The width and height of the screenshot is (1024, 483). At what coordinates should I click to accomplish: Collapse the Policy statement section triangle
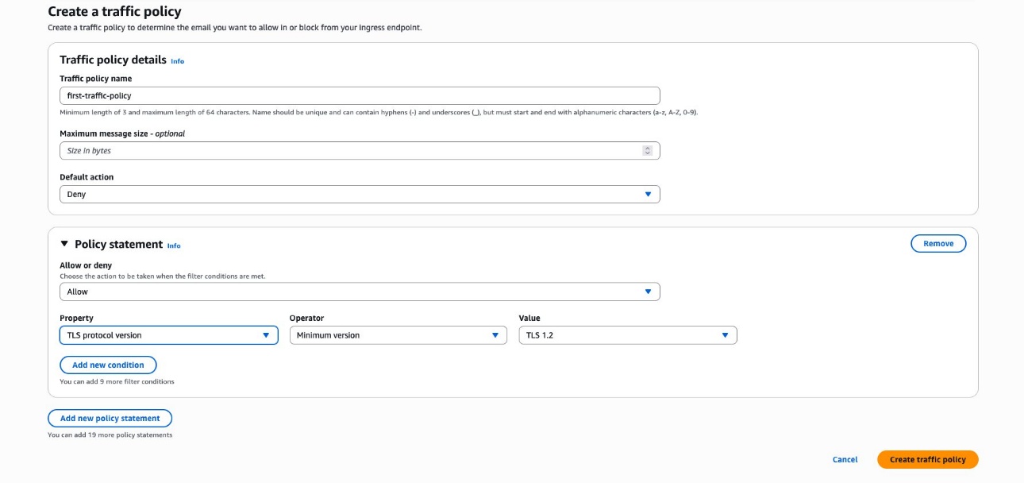pos(64,245)
